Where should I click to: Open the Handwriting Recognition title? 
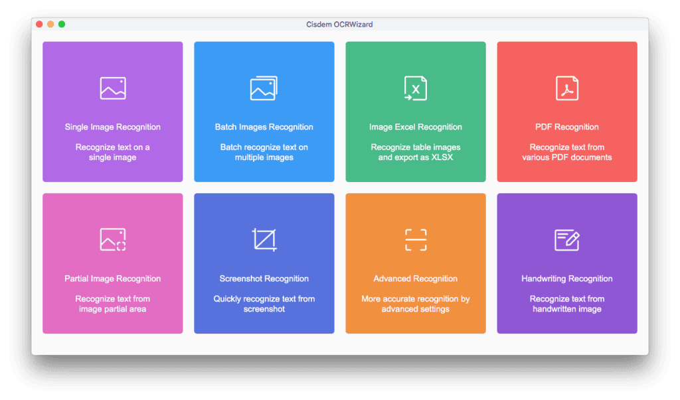click(567, 278)
